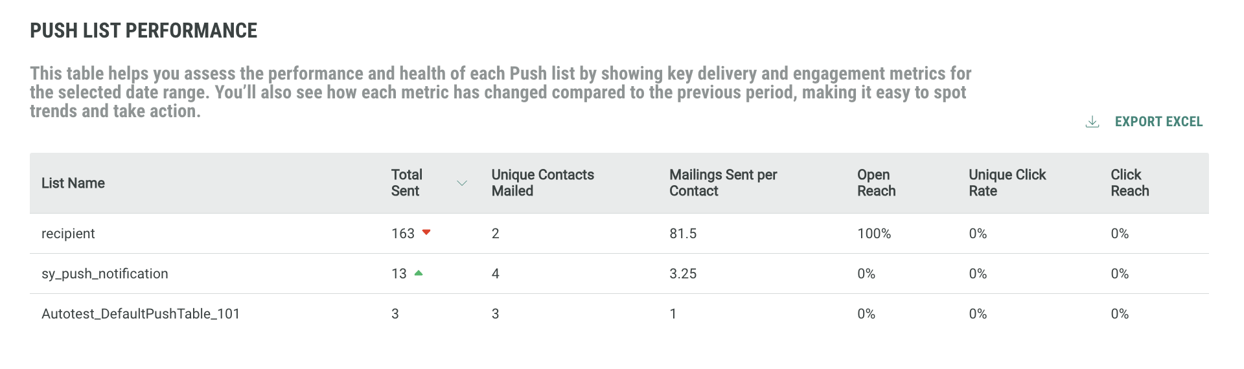Click the 3.25 mailings per contact value
Screen dimensions: 1244x369
click(x=683, y=274)
